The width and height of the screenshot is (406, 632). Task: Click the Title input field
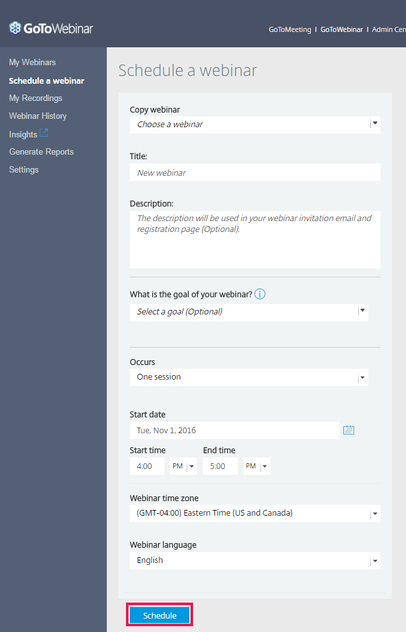(254, 173)
